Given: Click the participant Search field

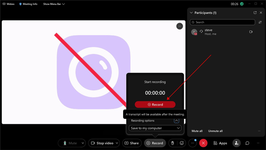Looking at the screenshot, I should tap(222, 22).
